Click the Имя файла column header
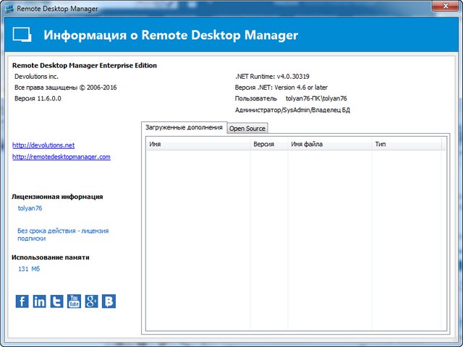The height and width of the screenshot is (347, 463). tap(329, 145)
